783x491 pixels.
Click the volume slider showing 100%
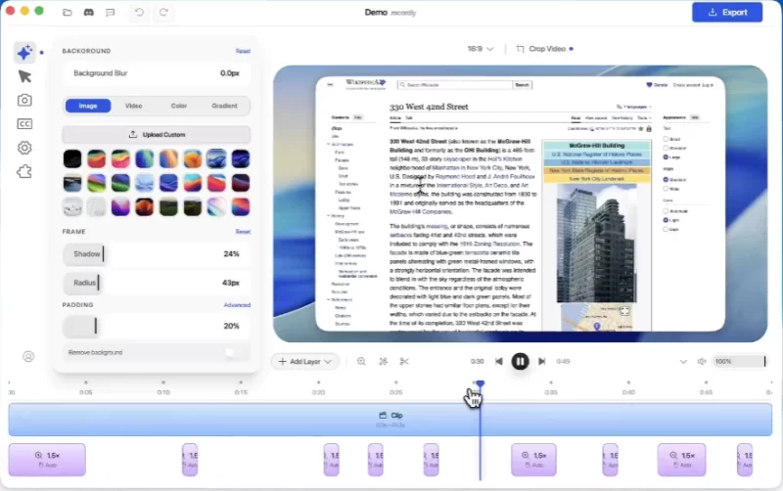pos(739,361)
